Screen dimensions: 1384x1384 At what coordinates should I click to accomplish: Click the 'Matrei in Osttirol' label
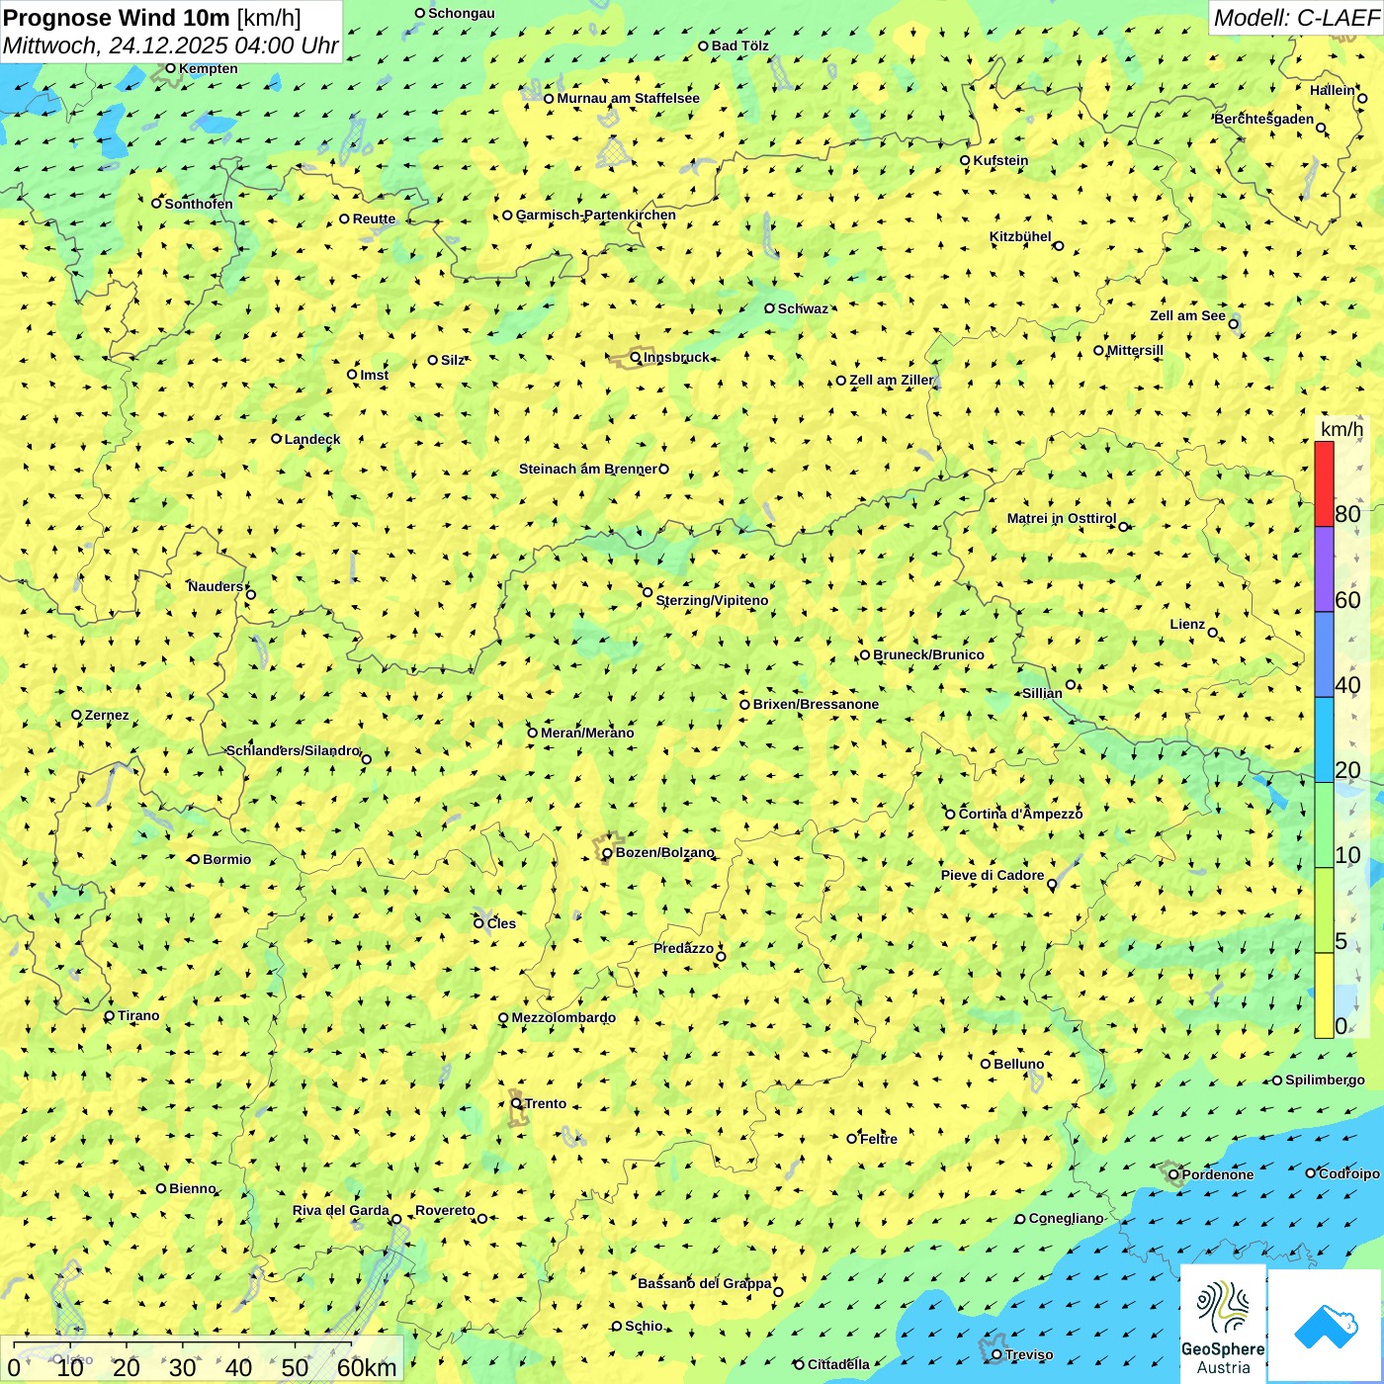pos(1062,518)
